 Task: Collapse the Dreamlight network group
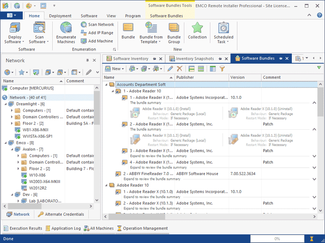pyautogui.click(x=5, y=104)
